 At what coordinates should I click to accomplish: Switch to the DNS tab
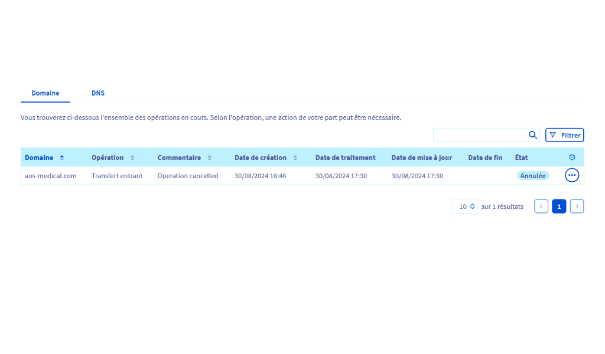(98, 93)
